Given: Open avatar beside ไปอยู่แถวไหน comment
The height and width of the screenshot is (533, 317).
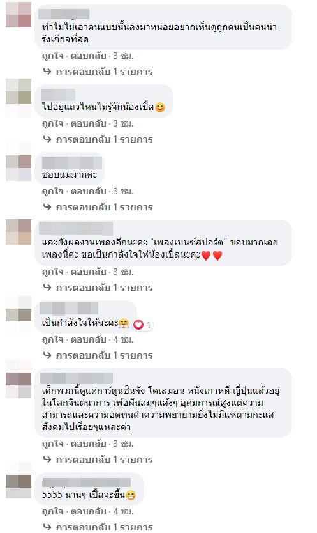Looking at the screenshot, I should coord(18,91).
